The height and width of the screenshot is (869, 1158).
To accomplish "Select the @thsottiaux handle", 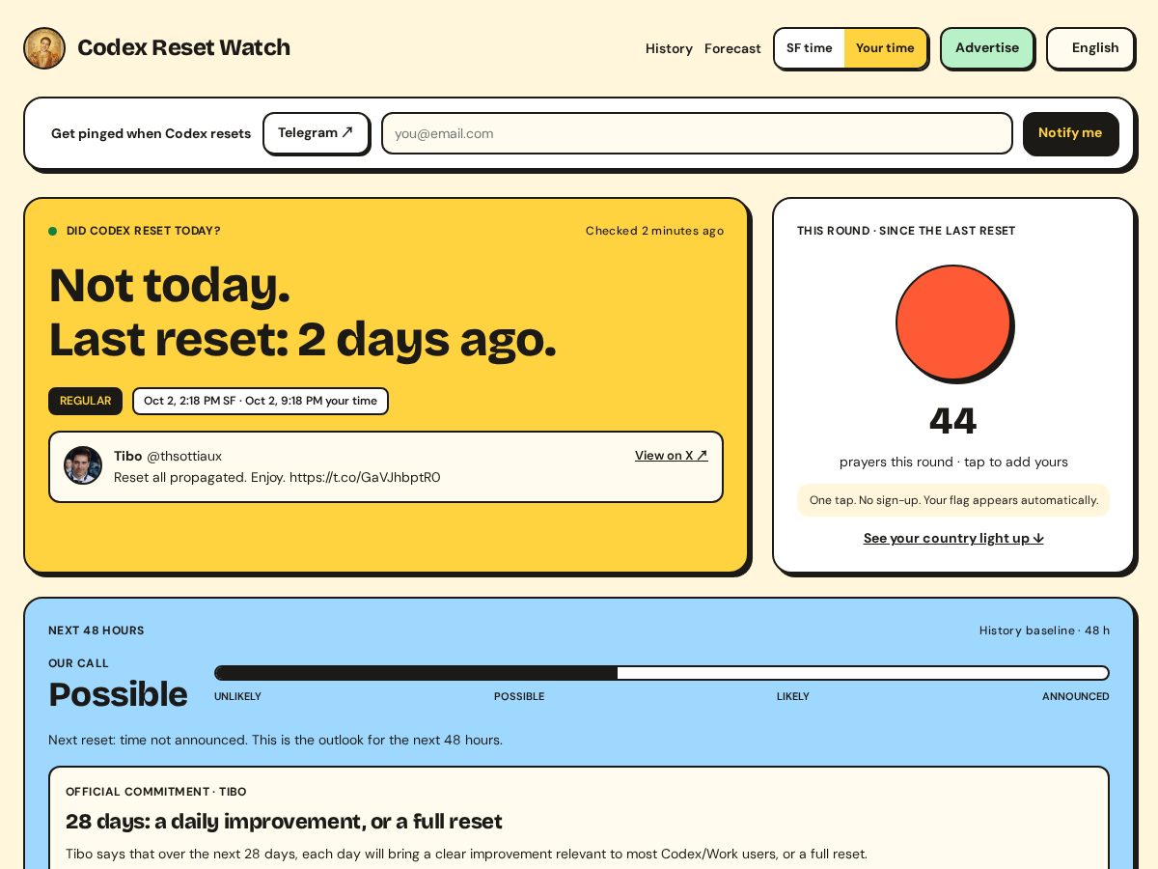I will click(x=184, y=456).
